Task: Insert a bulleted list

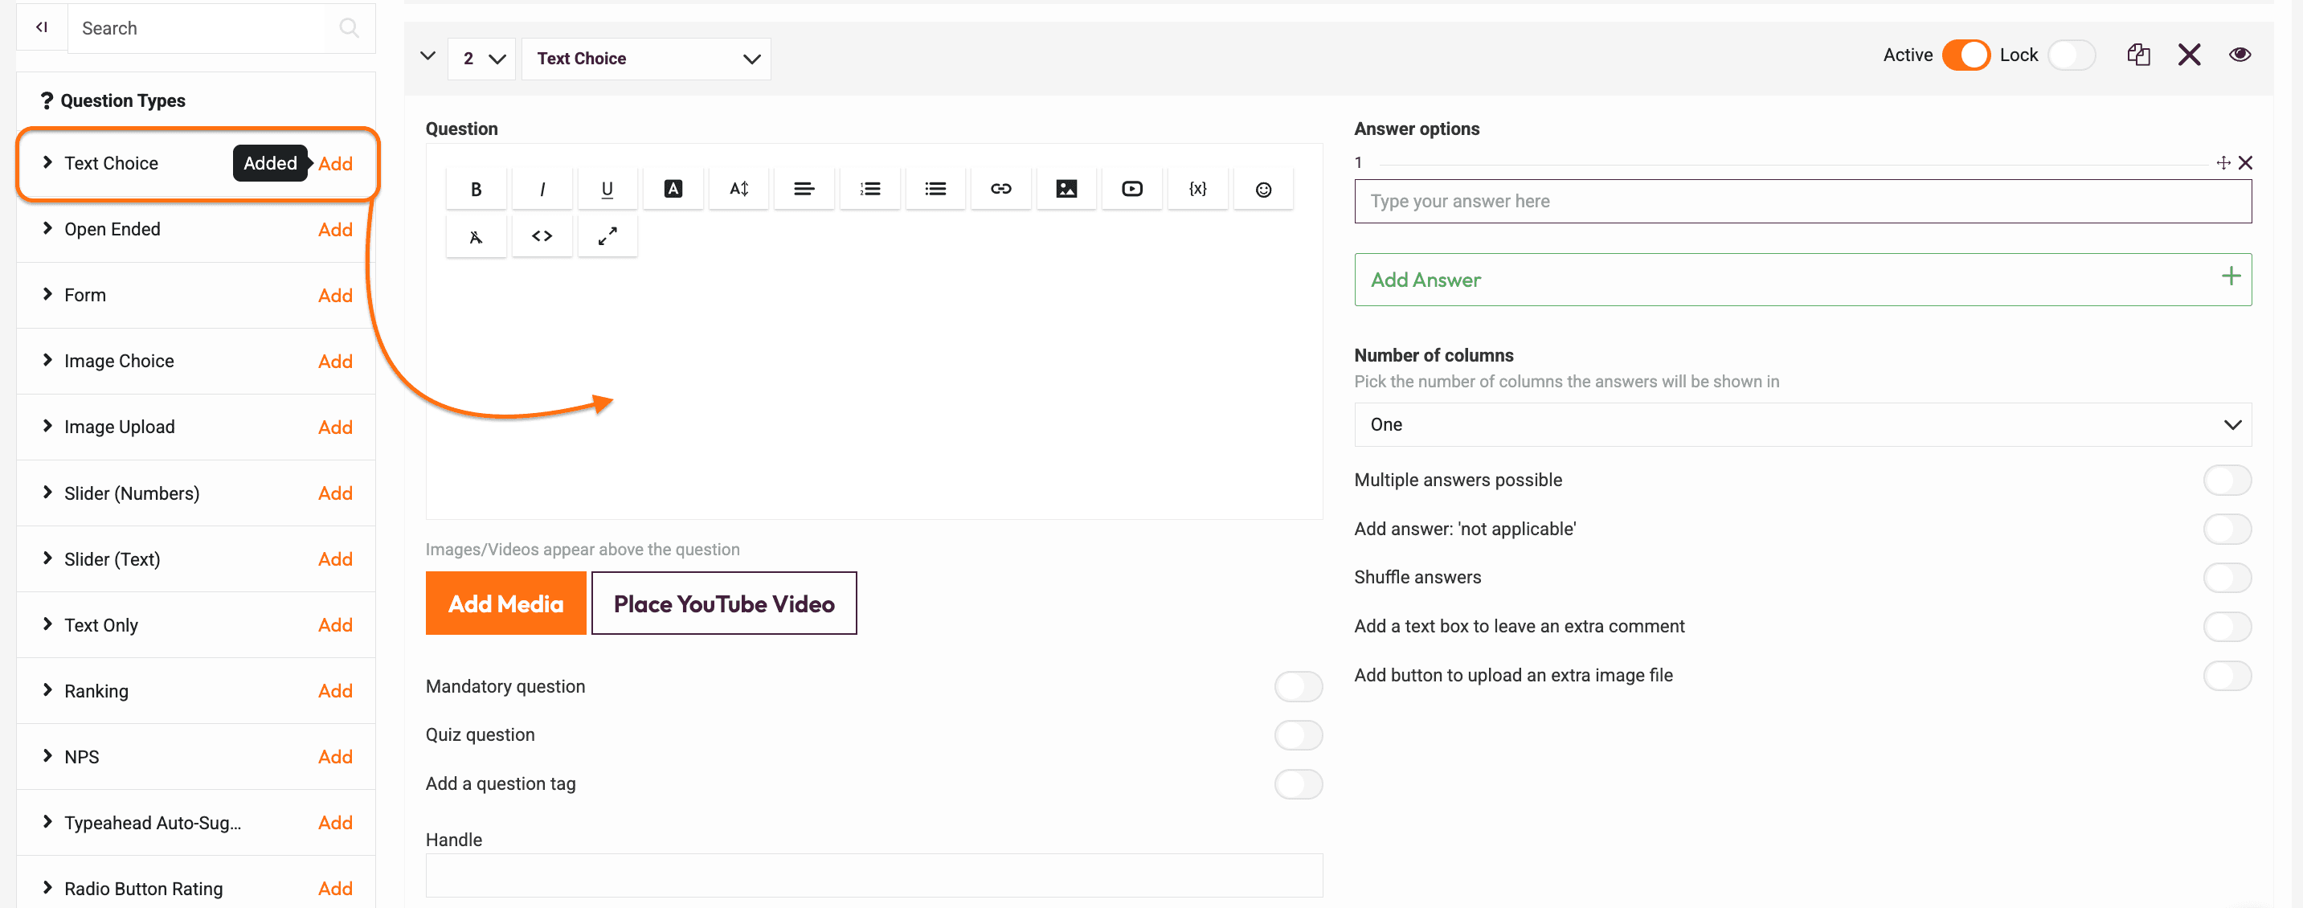Action: (935, 189)
